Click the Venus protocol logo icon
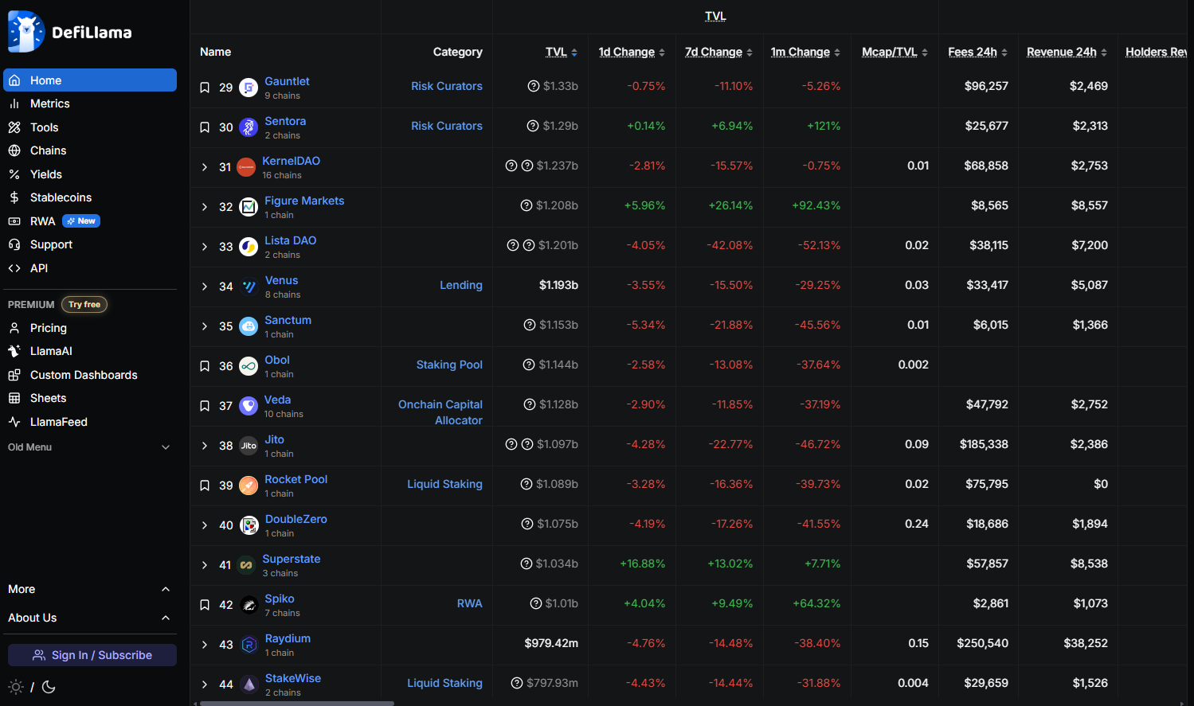The image size is (1194, 706). tap(249, 287)
